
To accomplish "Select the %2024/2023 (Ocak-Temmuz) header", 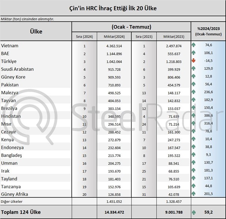I will [208, 31].
